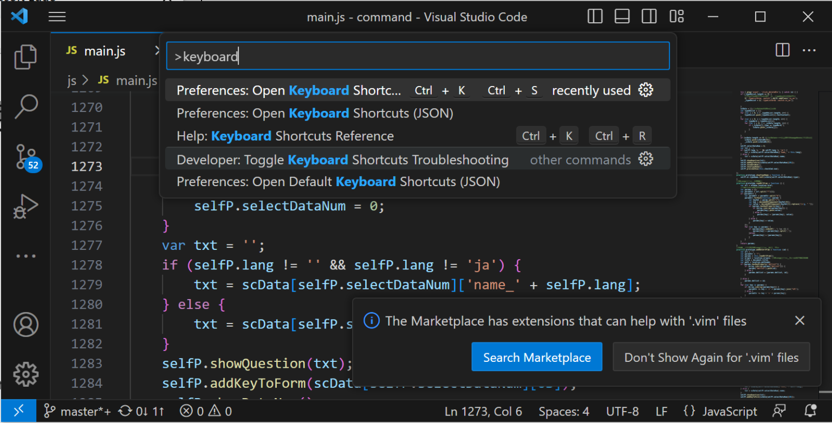Split the editor using the split icon
This screenshot has height=423, width=832.
pyautogui.click(x=782, y=50)
